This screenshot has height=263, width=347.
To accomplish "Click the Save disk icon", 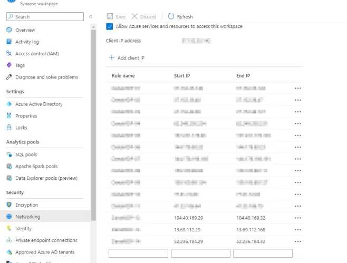I will (110, 16).
